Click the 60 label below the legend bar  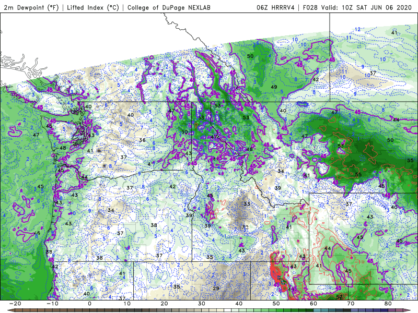(x=313, y=304)
